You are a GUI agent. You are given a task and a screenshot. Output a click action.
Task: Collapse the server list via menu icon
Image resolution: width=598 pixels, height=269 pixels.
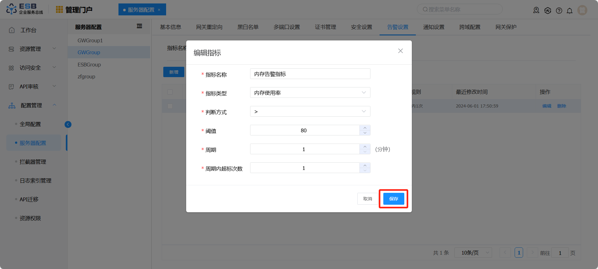coord(139,26)
